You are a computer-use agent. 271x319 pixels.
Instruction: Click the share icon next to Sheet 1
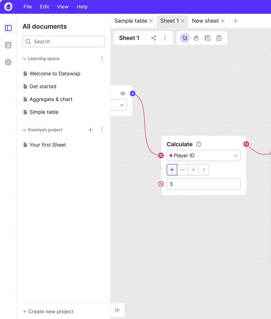[x=153, y=38]
